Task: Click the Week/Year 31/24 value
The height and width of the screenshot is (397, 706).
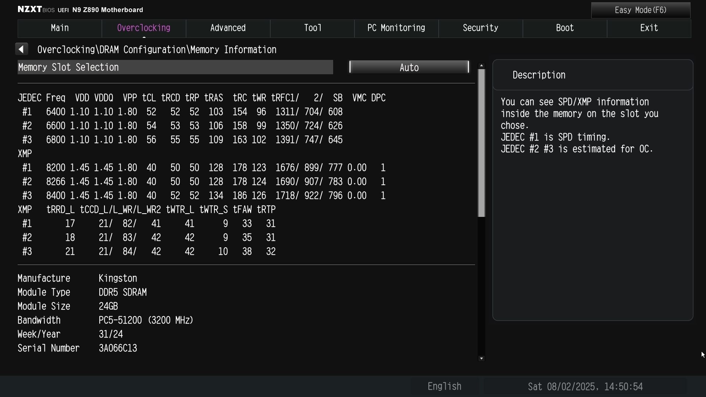Action: (x=111, y=334)
